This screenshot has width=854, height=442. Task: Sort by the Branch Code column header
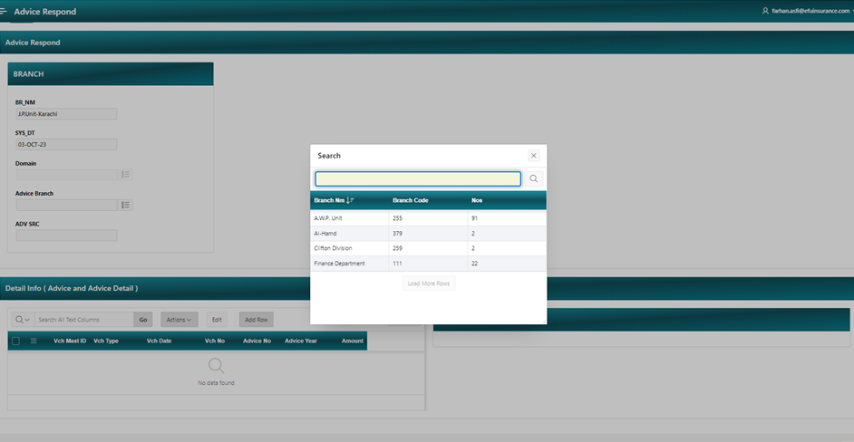point(410,200)
